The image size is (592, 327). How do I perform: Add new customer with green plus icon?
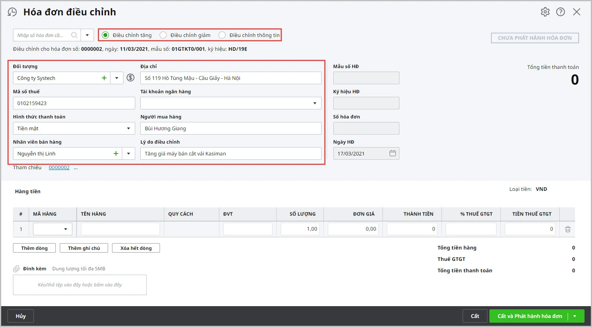[104, 78]
